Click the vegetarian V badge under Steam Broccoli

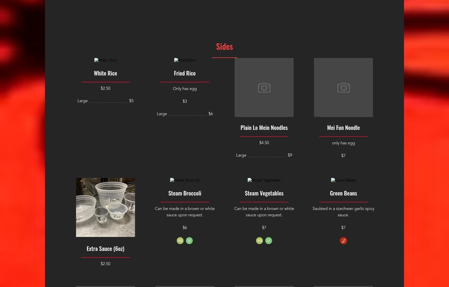(189, 241)
